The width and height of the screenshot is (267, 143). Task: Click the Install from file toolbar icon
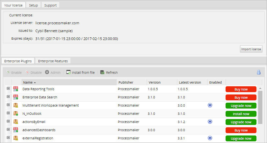[x=68, y=72]
